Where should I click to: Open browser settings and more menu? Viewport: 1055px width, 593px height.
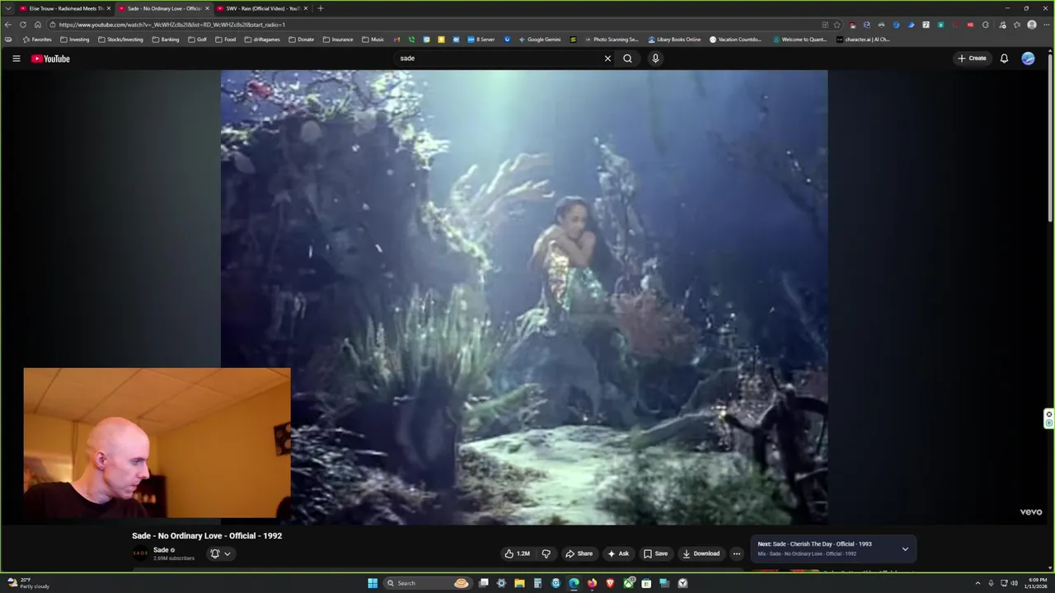pos(1045,25)
